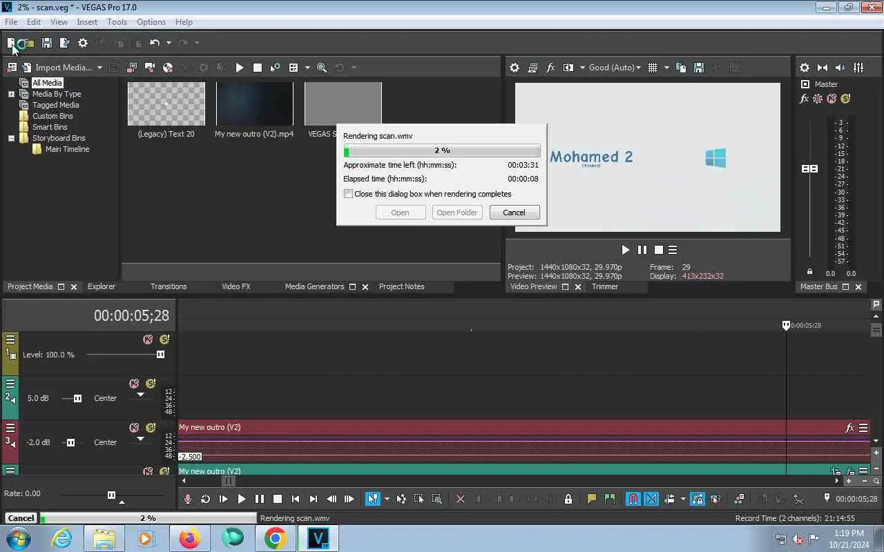Toggle Enable Snapping magnet icon
Viewport: 884px width, 552px height.
point(633,499)
